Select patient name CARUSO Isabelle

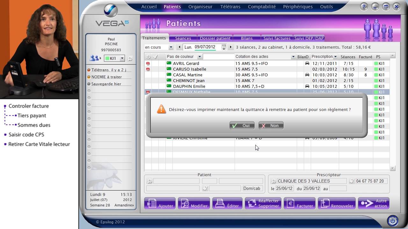point(189,69)
